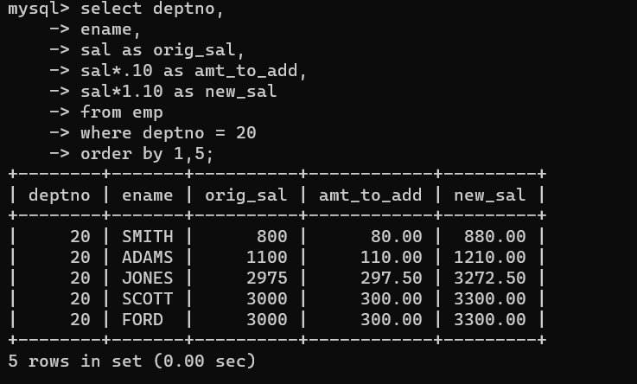This screenshot has width=637, height=384.
Task: Click the 'ename' column header
Action: pyautogui.click(x=148, y=195)
